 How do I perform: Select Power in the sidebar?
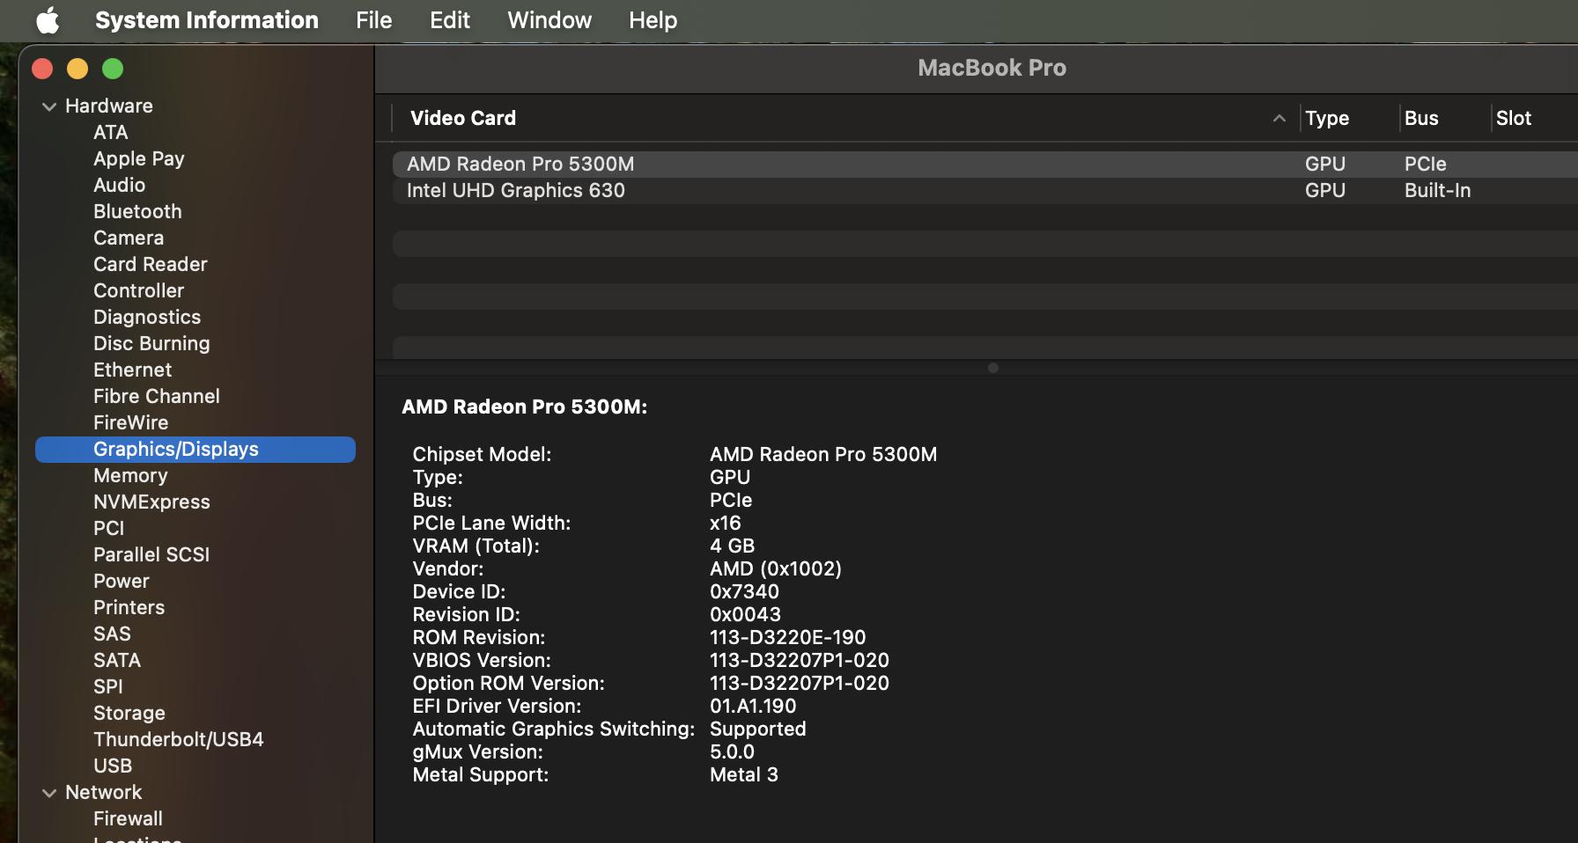pos(122,581)
